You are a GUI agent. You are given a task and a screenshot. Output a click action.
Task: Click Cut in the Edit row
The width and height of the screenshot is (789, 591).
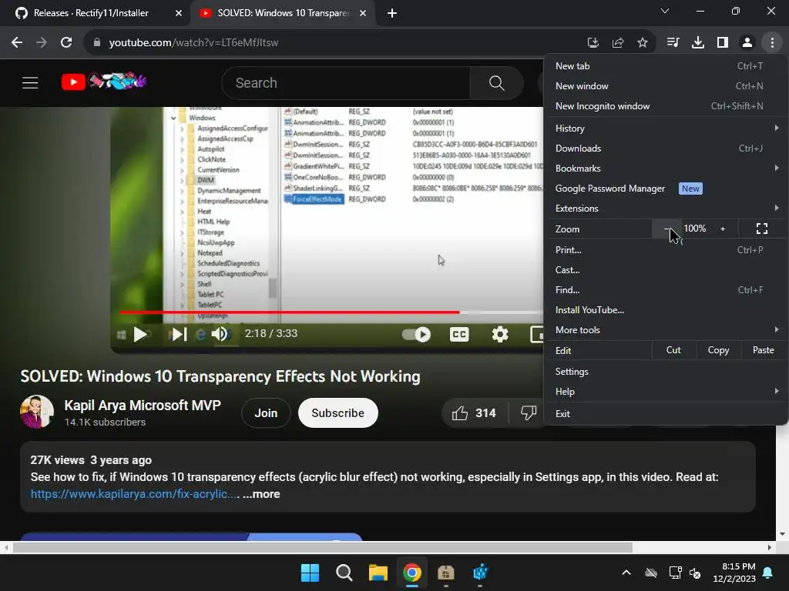[x=673, y=350]
